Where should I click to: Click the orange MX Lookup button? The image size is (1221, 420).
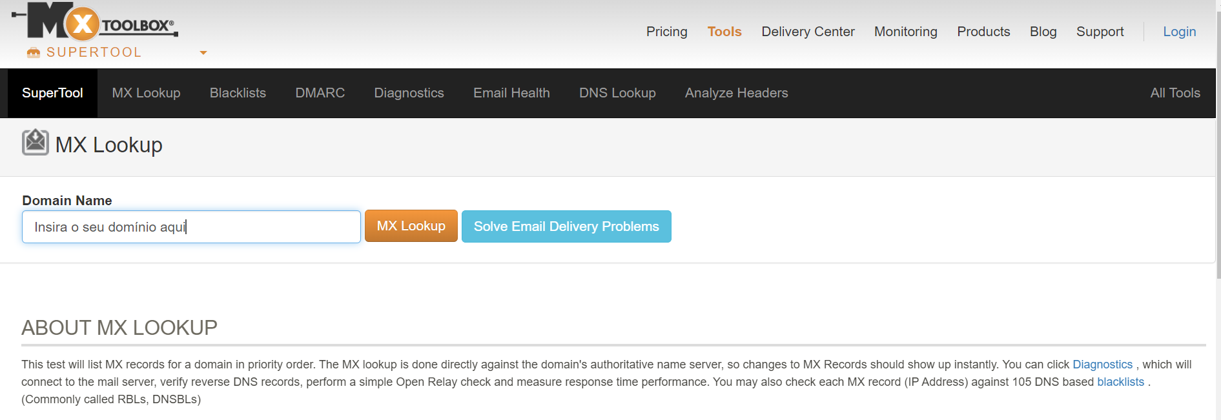411,226
